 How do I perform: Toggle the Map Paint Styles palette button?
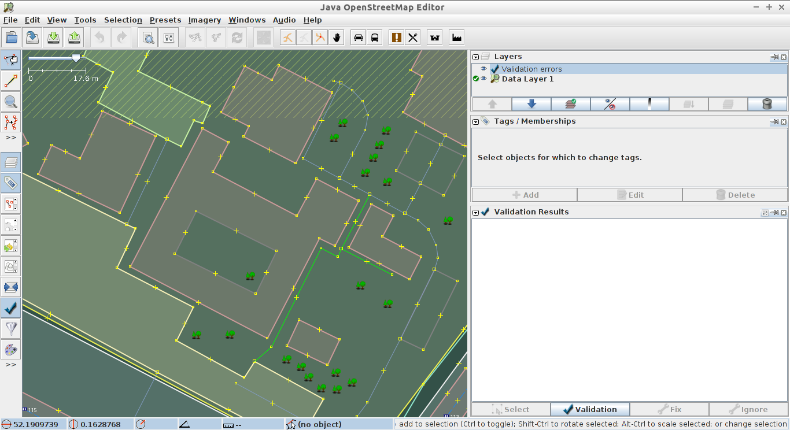11,350
